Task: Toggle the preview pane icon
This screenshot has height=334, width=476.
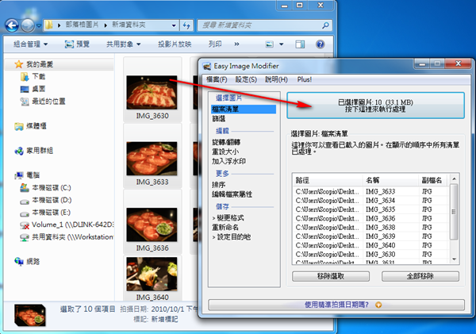Action: [x=300, y=44]
